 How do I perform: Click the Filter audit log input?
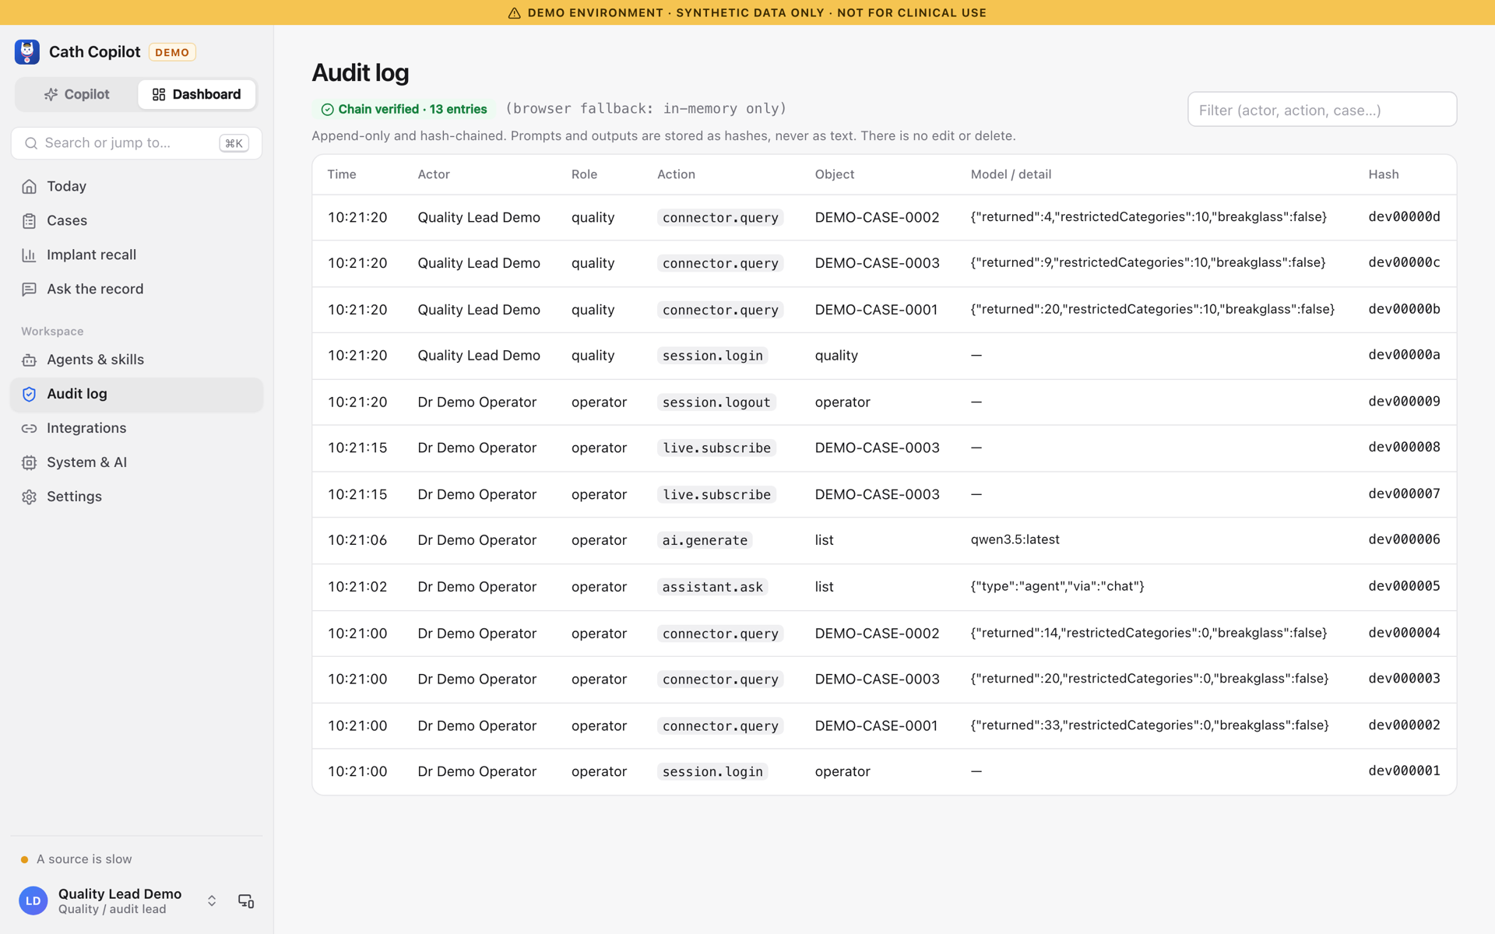pyautogui.click(x=1322, y=110)
